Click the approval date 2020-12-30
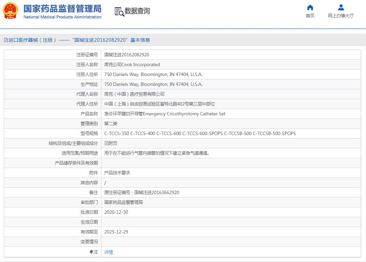Image resolution: width=366 pixels, height=262 pixels. [x=116, y=212]
